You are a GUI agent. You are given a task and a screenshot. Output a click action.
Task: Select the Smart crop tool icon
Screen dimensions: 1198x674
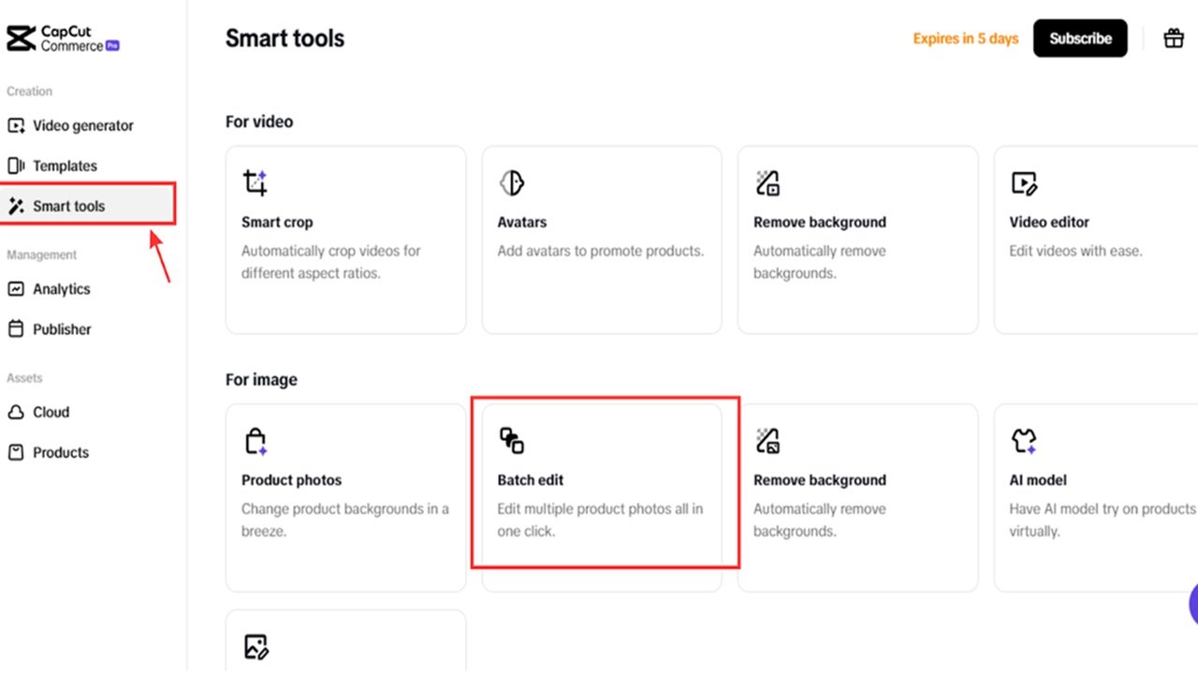pos(253,183)
